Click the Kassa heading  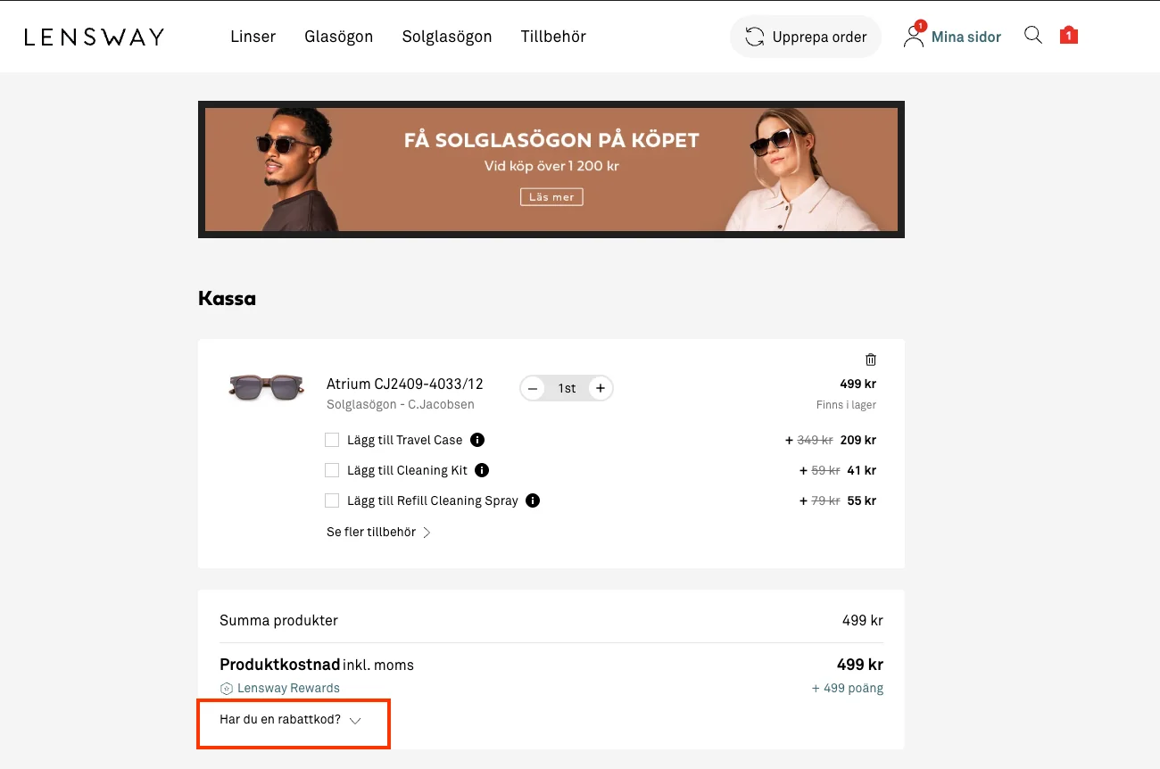click(x=227, y=298)
